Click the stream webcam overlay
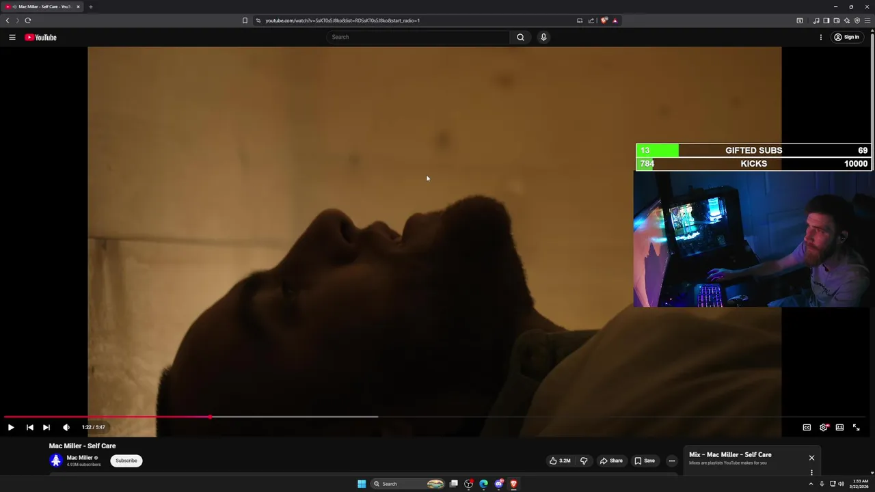The width and height of the screenshot is (875, 492). coord(753,238)
